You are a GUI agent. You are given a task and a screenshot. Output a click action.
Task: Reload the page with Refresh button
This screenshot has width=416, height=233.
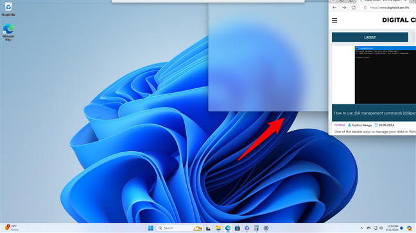(353, 8)
